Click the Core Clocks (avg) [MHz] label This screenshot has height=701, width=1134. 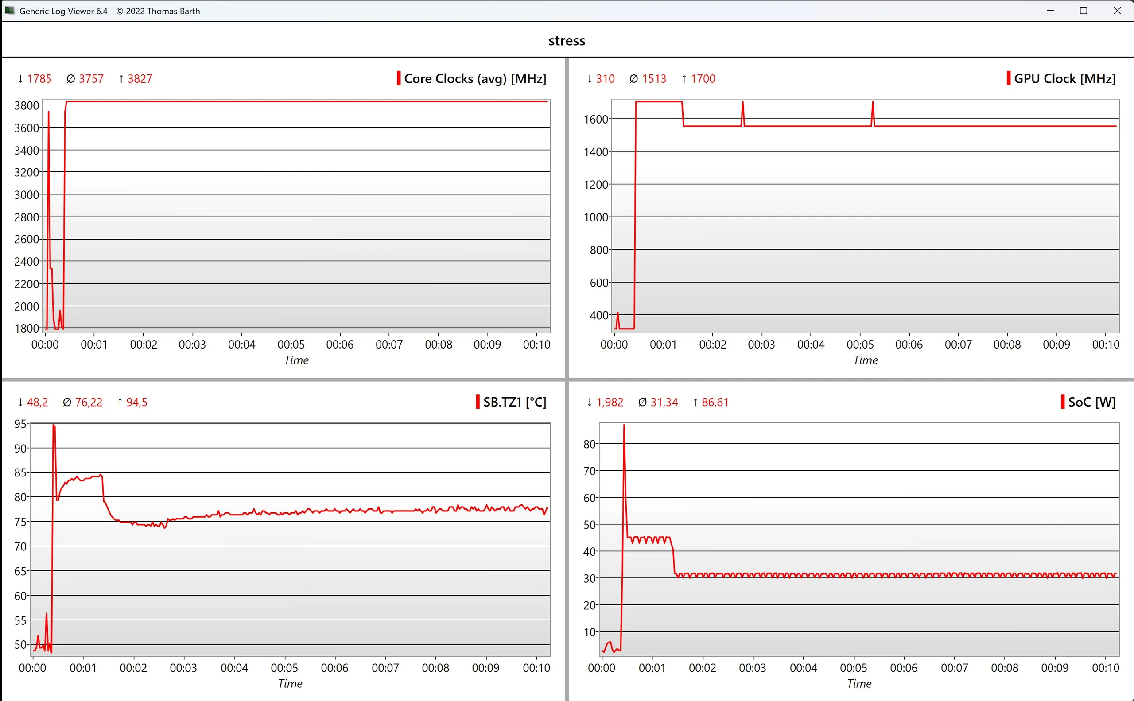475,78
